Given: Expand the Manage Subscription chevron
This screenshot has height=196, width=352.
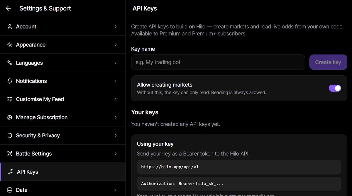Looking at the screenshot, I should [x=116, y=117].
